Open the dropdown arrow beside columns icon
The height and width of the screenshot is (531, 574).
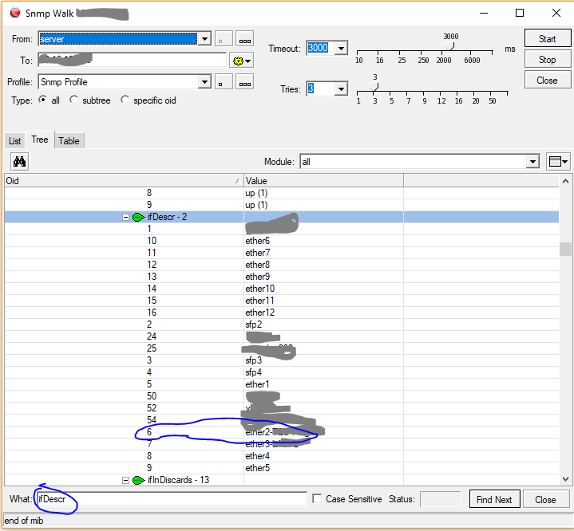(x=565, y=162)
